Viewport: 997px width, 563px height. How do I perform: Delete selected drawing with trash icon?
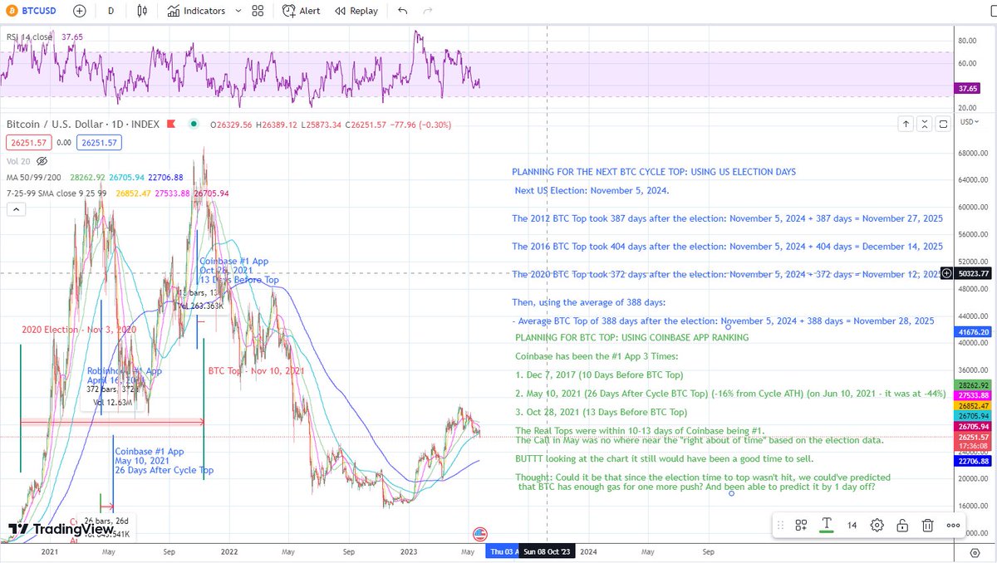tap(927, 525)
